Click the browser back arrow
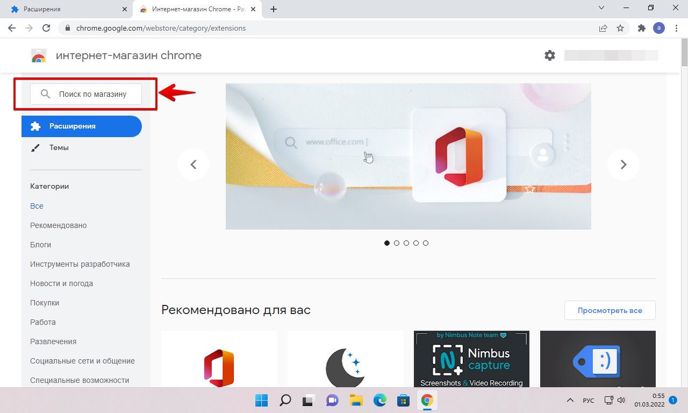This screenshot has width=688, height=413. (x=12, y=28)
